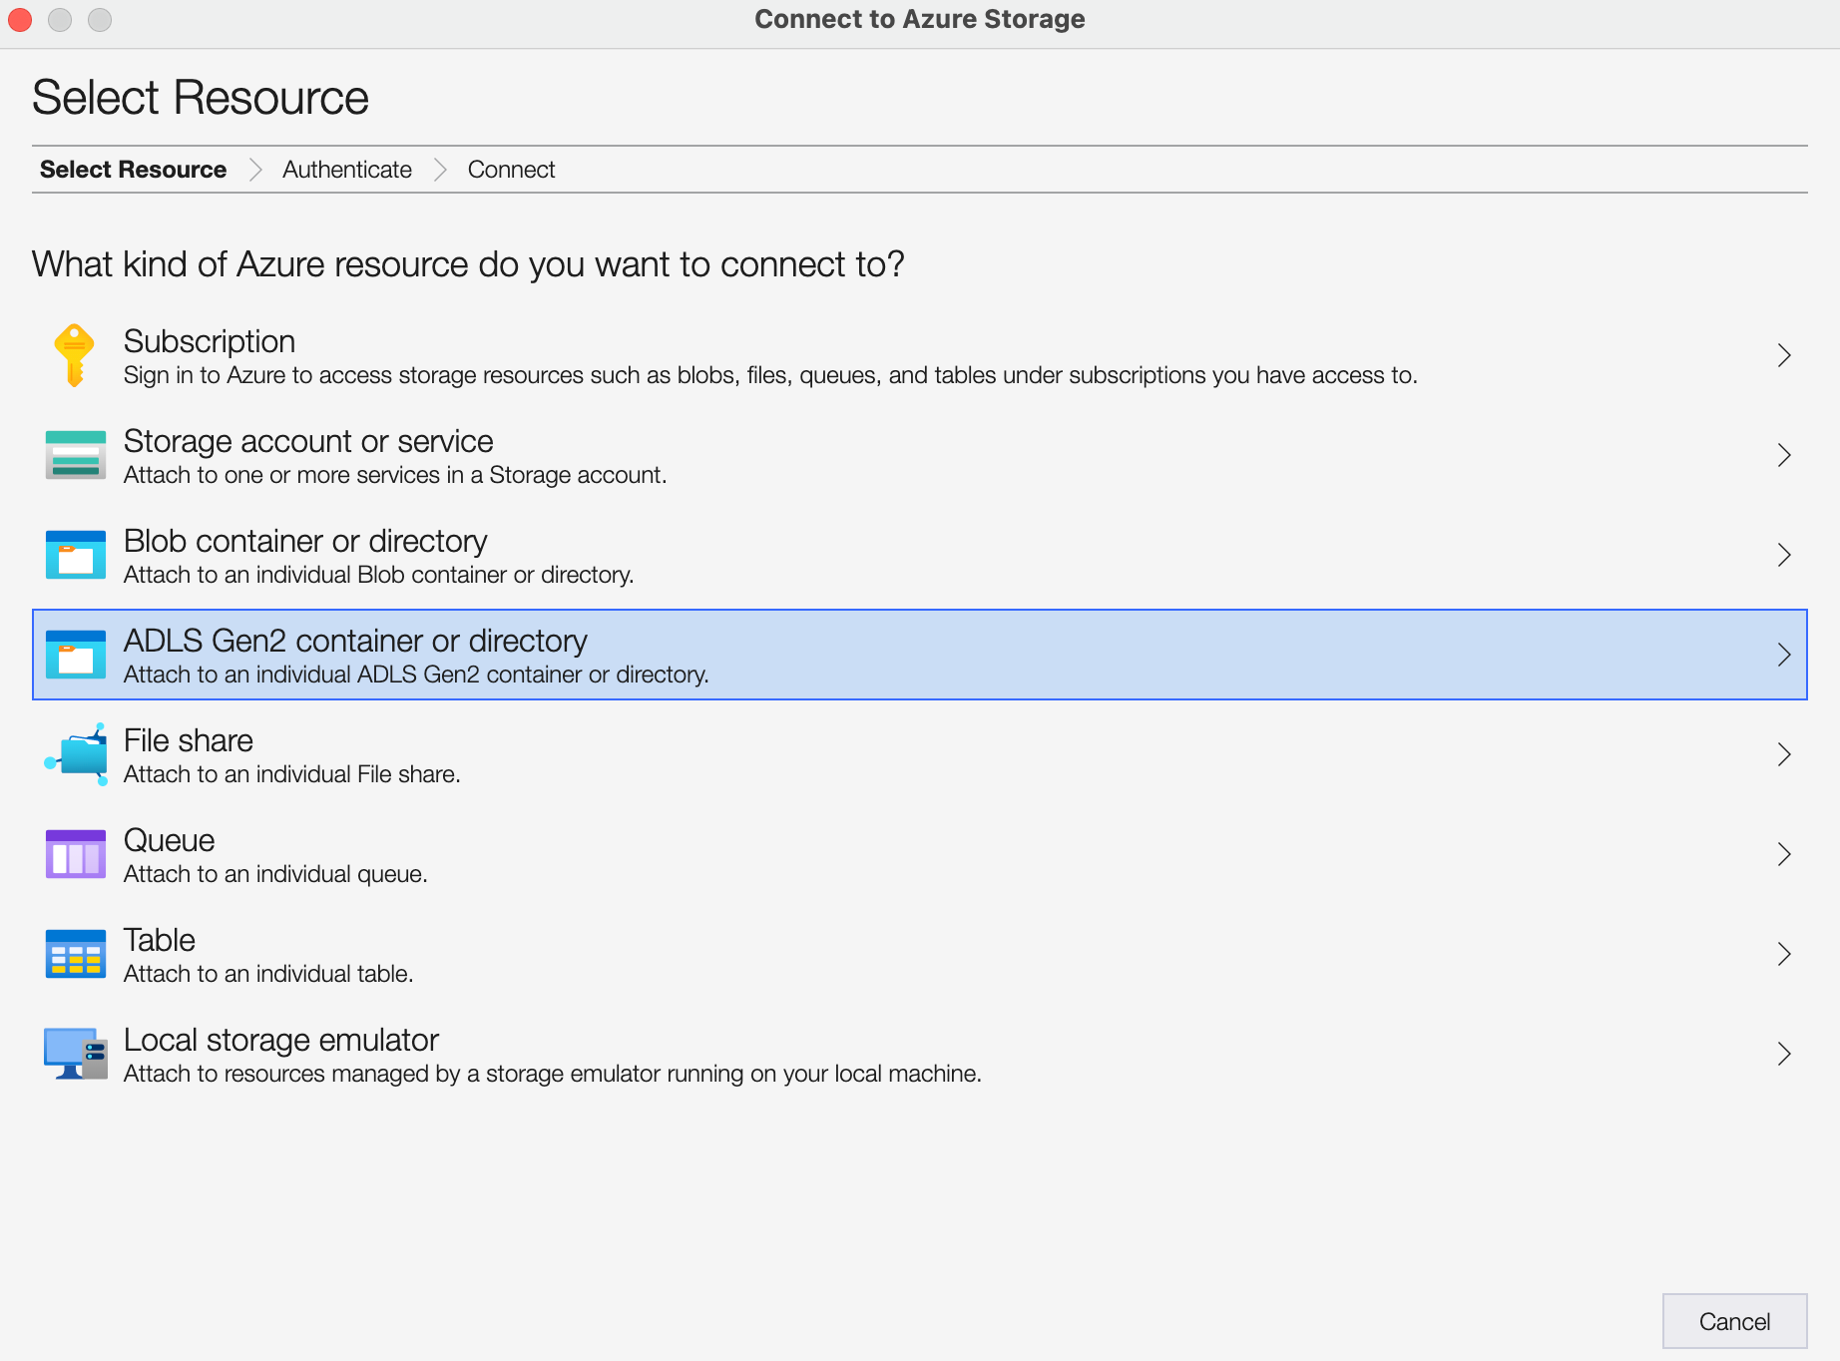Screen dimensions: 1840x1361
Task: Click the purple Queue icon
Action: pos(76,854)
